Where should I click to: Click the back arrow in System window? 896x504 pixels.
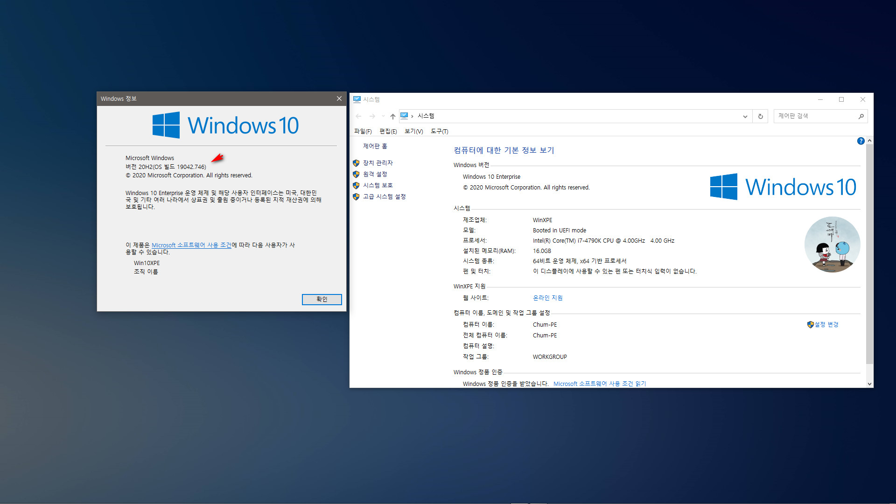coord(358,116)
